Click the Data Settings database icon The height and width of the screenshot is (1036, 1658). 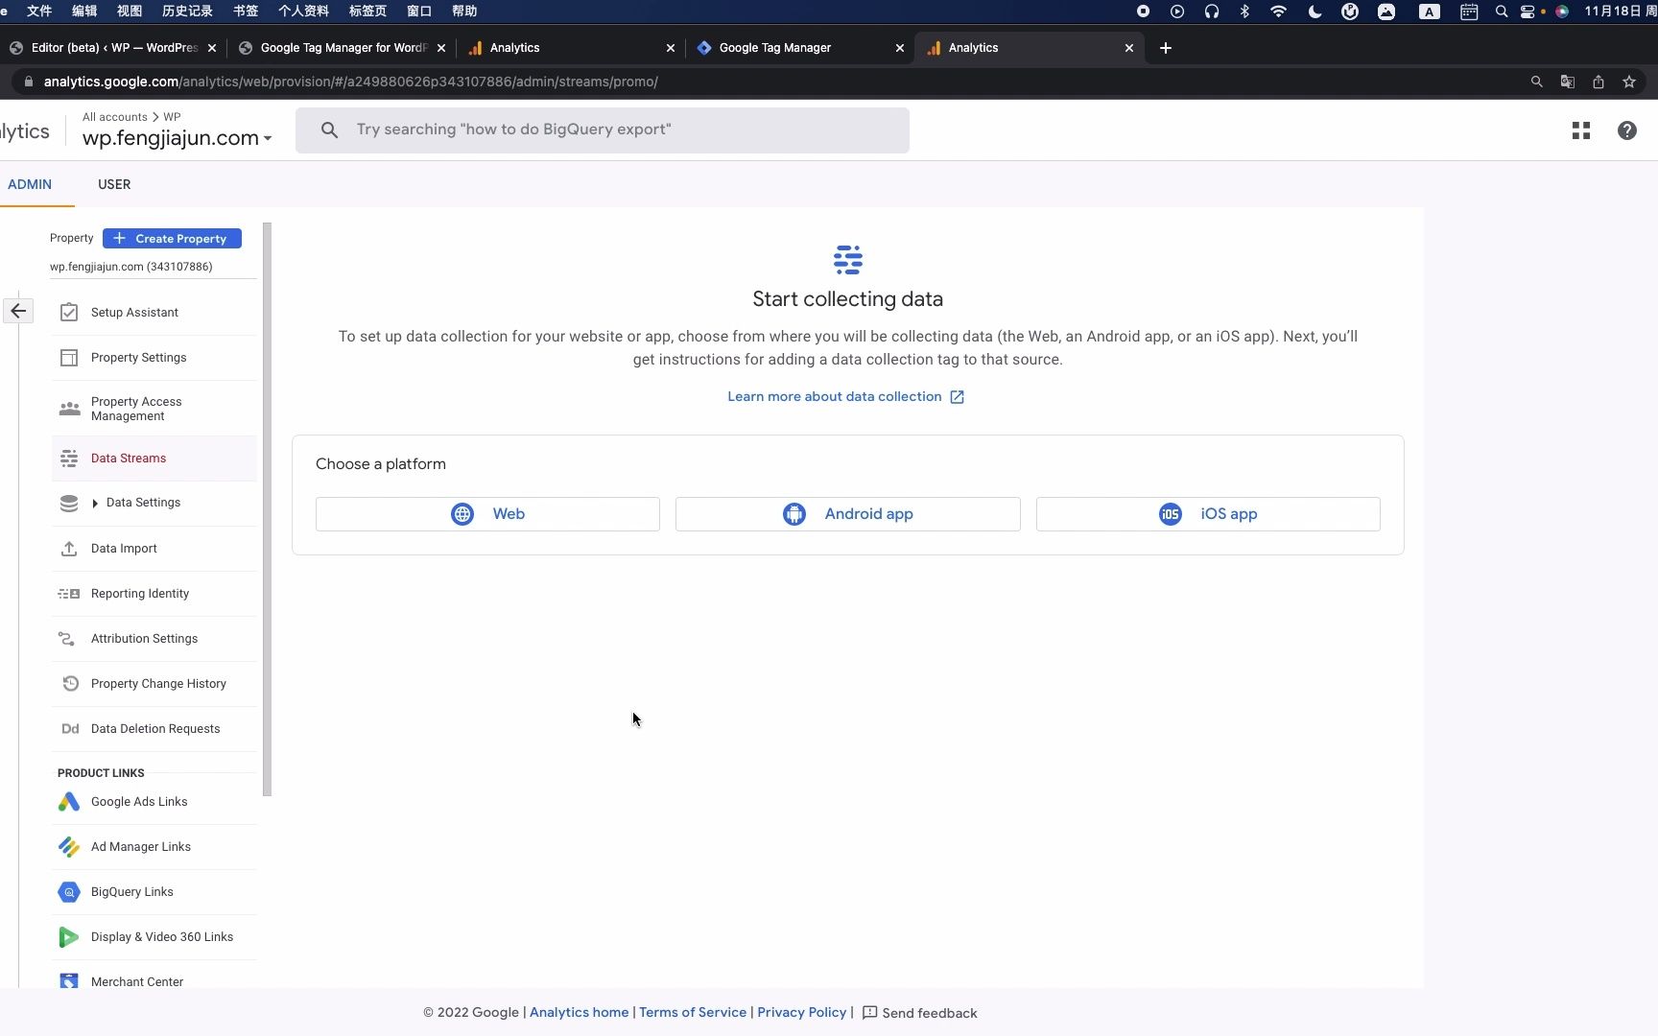(x=69, y=503)
